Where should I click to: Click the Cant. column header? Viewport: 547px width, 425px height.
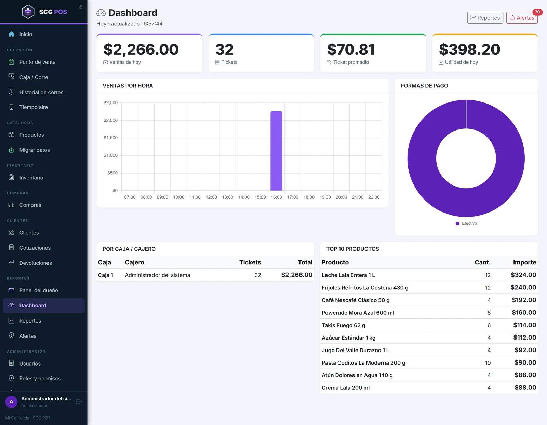point(482,262)
